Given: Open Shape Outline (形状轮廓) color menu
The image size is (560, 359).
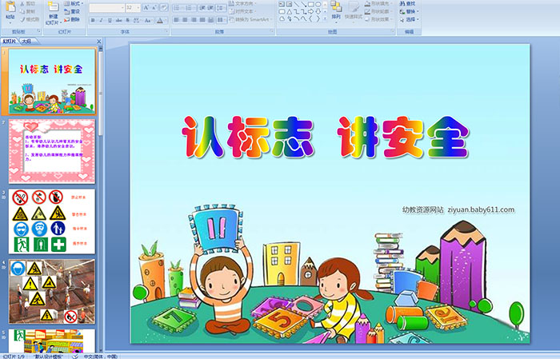Looking at the screenshot, I should point(378,11).
